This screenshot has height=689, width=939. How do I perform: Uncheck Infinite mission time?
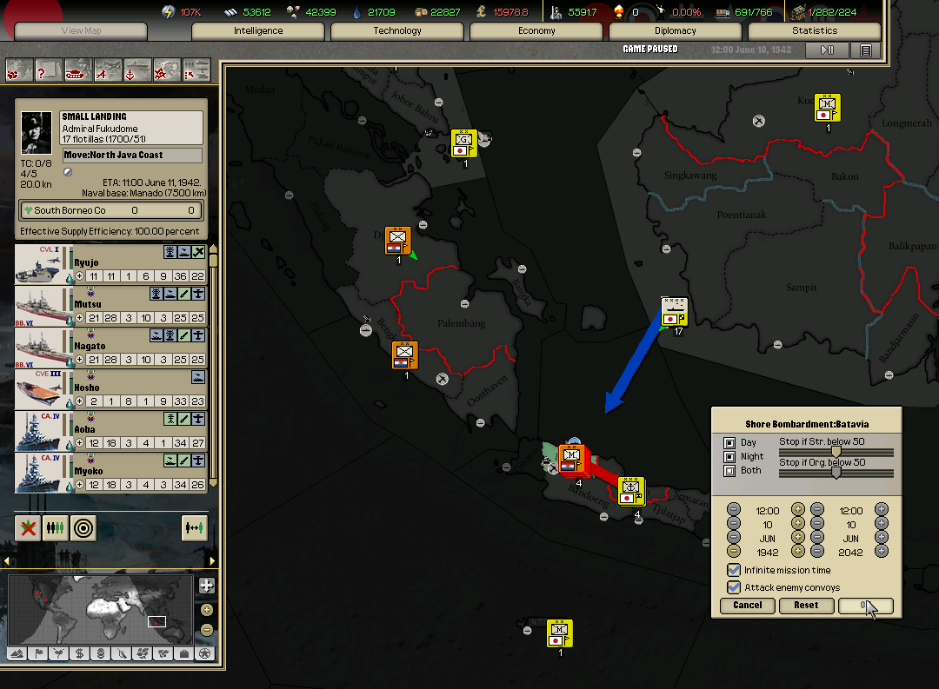click(734, 570)
